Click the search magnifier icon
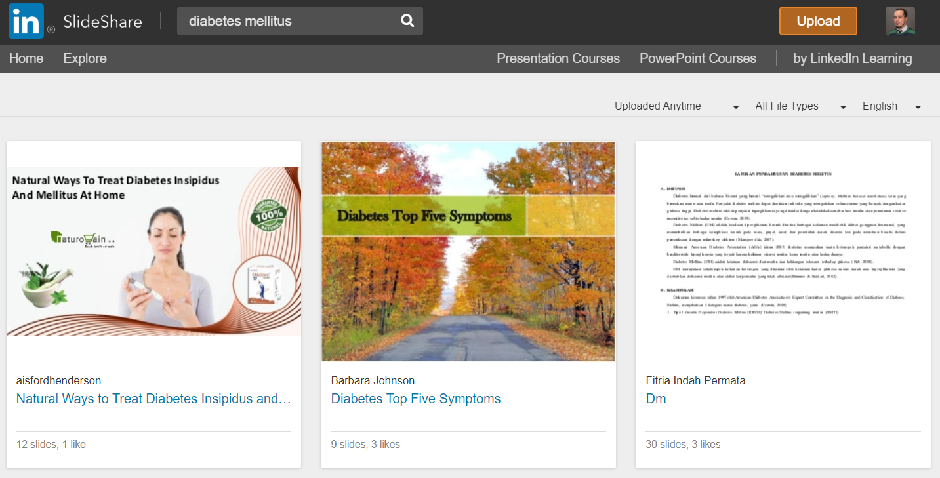 click(x=407, y=21)
